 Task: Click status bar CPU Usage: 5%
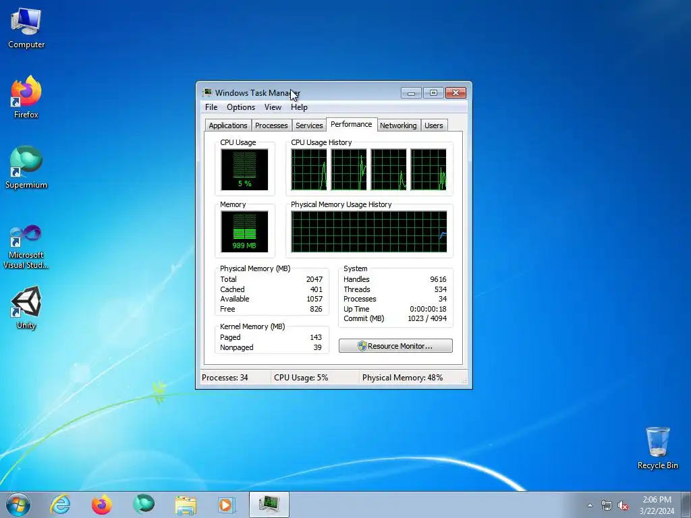click(x=301, y=378)
